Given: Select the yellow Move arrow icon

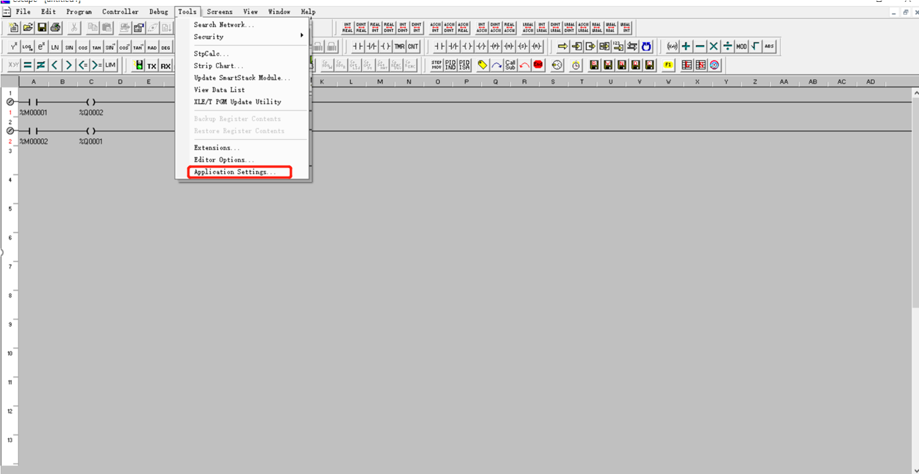Looking at the screenshot, I should click(x=563, y=47).
